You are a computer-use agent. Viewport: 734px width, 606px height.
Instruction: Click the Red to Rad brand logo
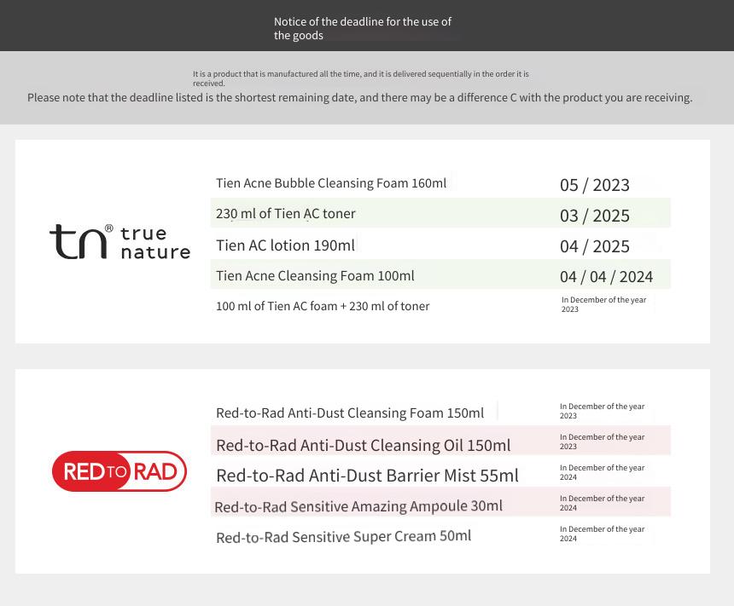tap(119, 470)
